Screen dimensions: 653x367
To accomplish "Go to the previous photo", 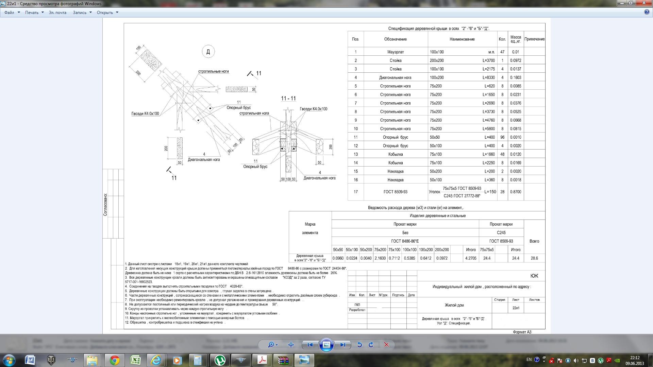I will point(310,345).
